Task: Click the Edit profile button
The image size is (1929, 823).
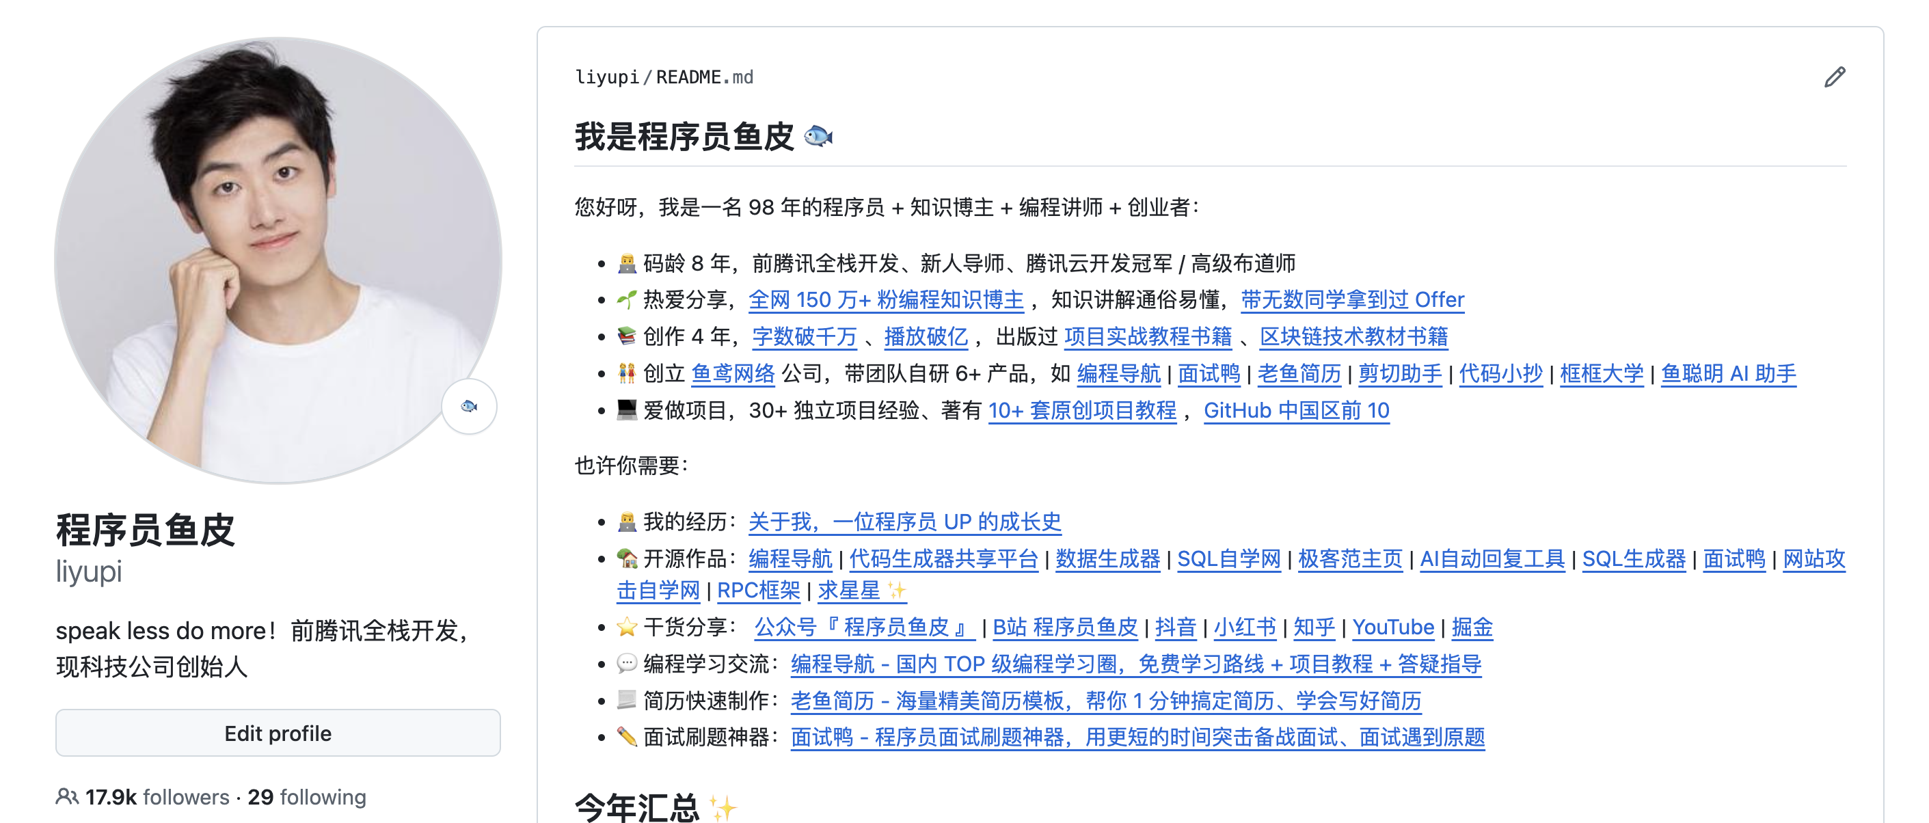Action: pos(278,732)
